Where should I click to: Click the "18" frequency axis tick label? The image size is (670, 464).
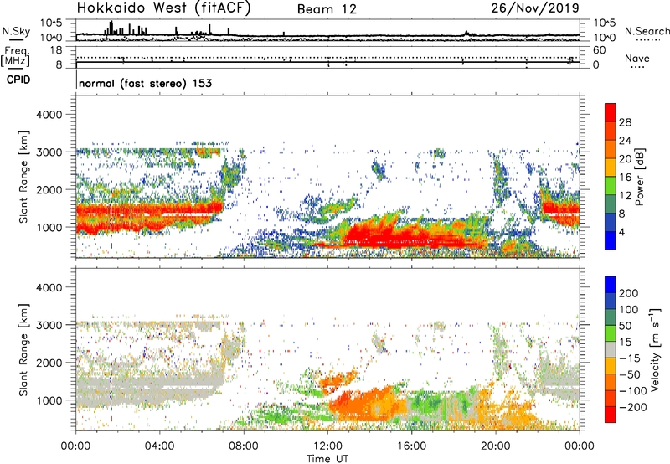(56, 50)
